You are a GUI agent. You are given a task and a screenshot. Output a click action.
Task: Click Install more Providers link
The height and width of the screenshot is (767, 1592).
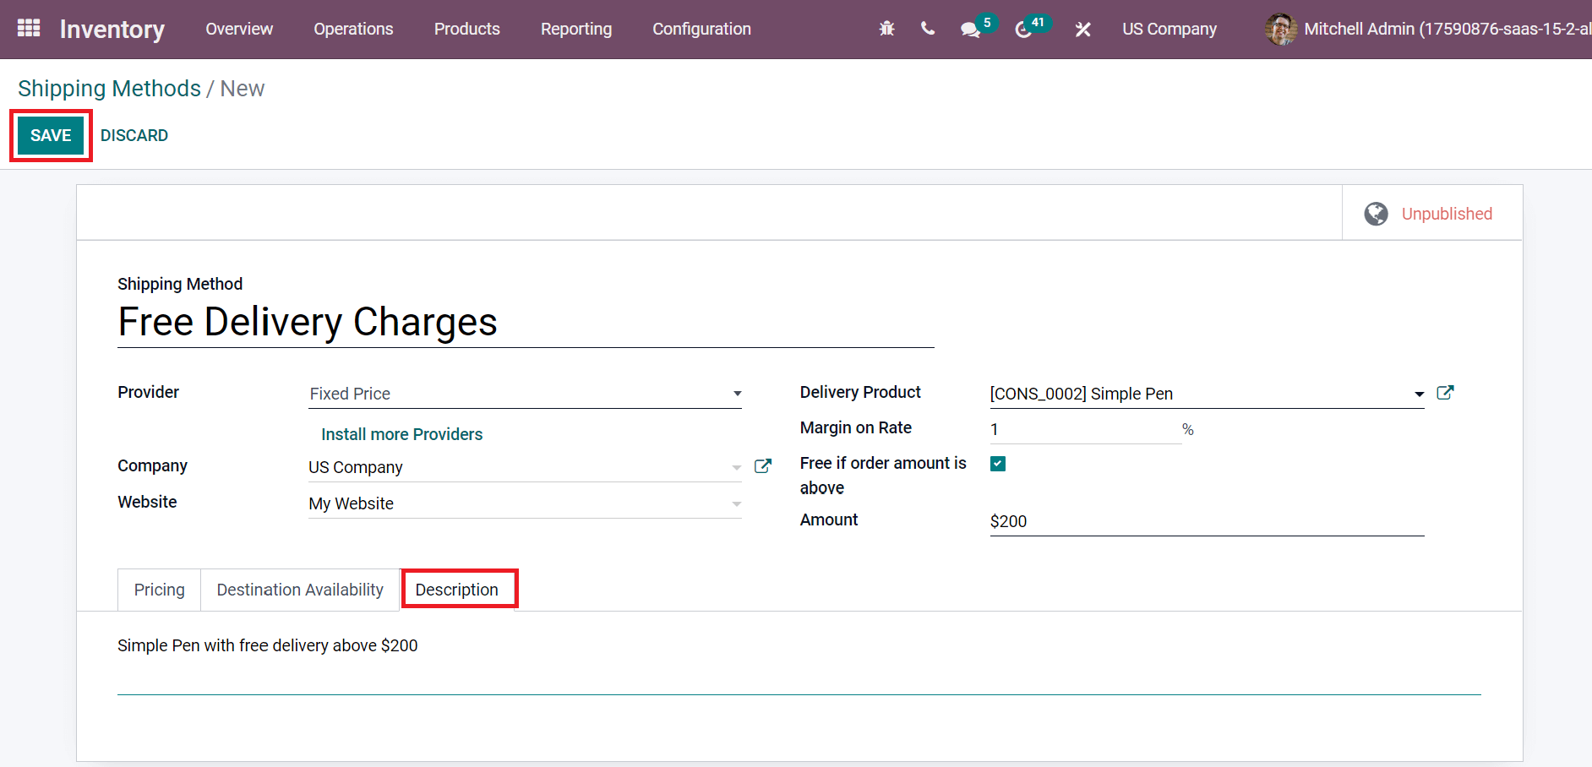point(401,434)
